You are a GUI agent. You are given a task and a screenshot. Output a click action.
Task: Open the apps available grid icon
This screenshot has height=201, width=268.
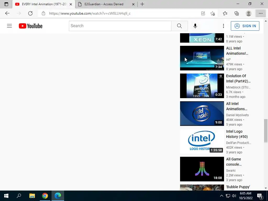pos(203,13)
